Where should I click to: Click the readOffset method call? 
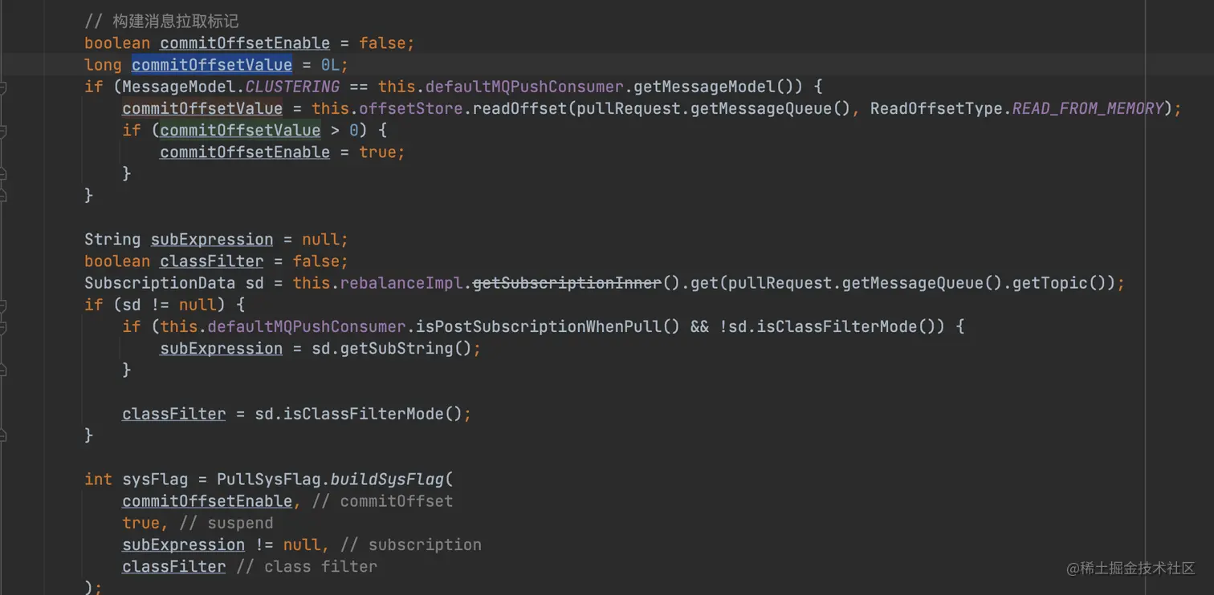(519, 108)
